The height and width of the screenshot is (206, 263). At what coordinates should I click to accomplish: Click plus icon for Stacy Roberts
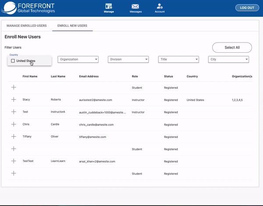coord(14,100)
